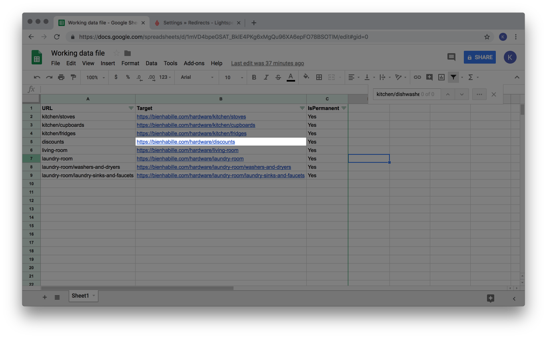The image size is (547, 338).
Task: Click the insert chart icon
Action: click(441, 77)
